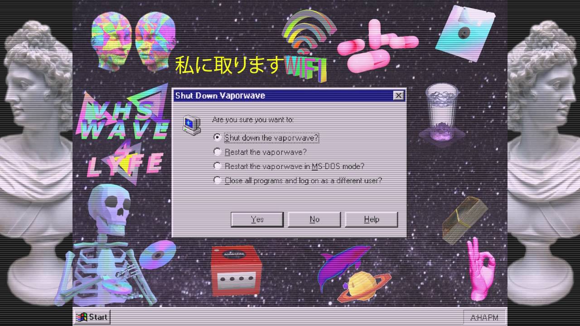Confirm with the Yes button
This screenshot has height=326, width=580.
[x=257, y=219]
